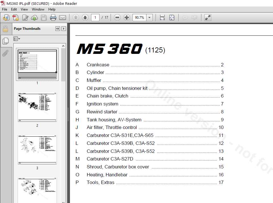Screen dimensions: 273x203
Task: Go to the next page using down arrow
Action: (x=85, y=17)
